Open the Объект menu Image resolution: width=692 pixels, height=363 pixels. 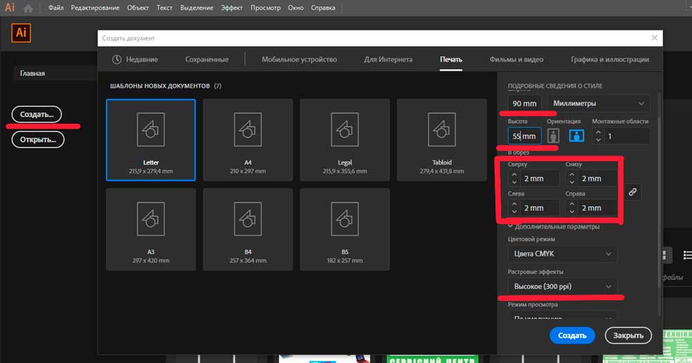138,8
